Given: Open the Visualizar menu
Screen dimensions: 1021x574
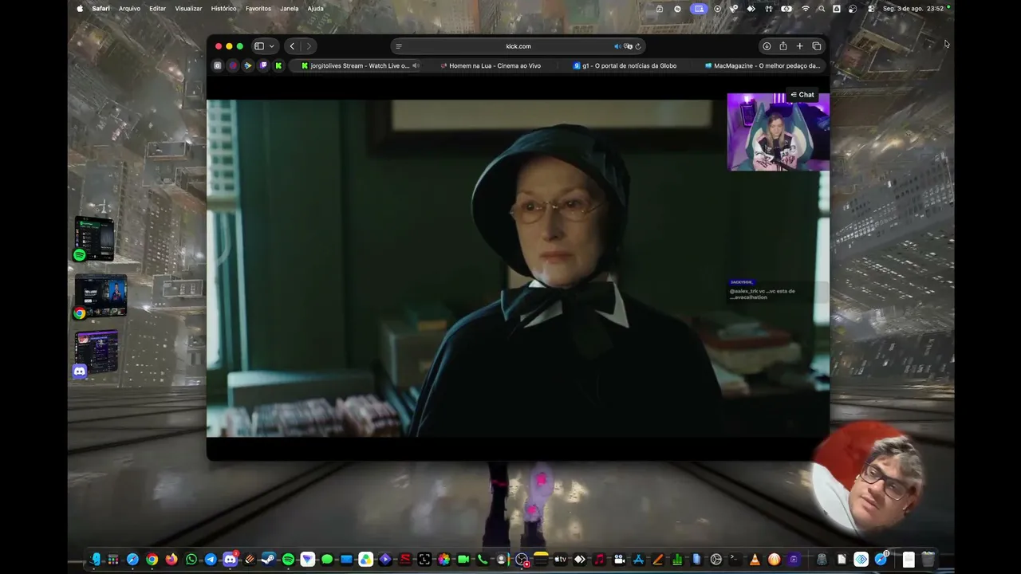Looking at the screenshot, I should pyautogui.click(x=188, y=9).
